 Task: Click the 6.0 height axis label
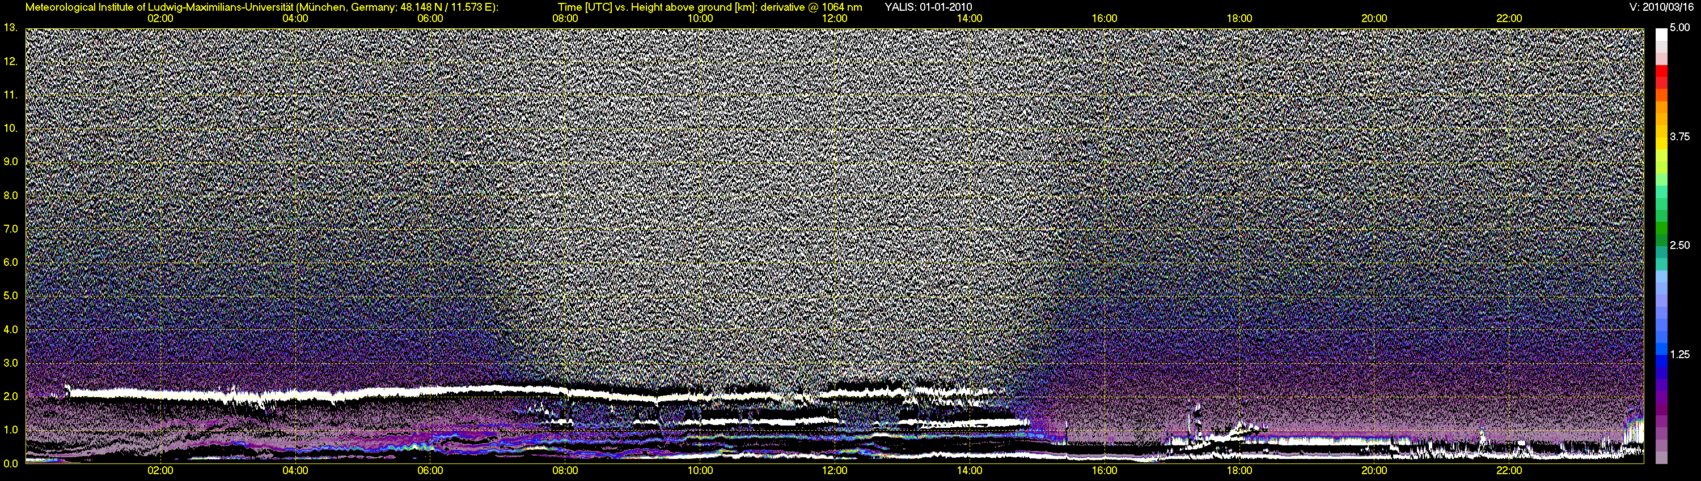point(11,262)
